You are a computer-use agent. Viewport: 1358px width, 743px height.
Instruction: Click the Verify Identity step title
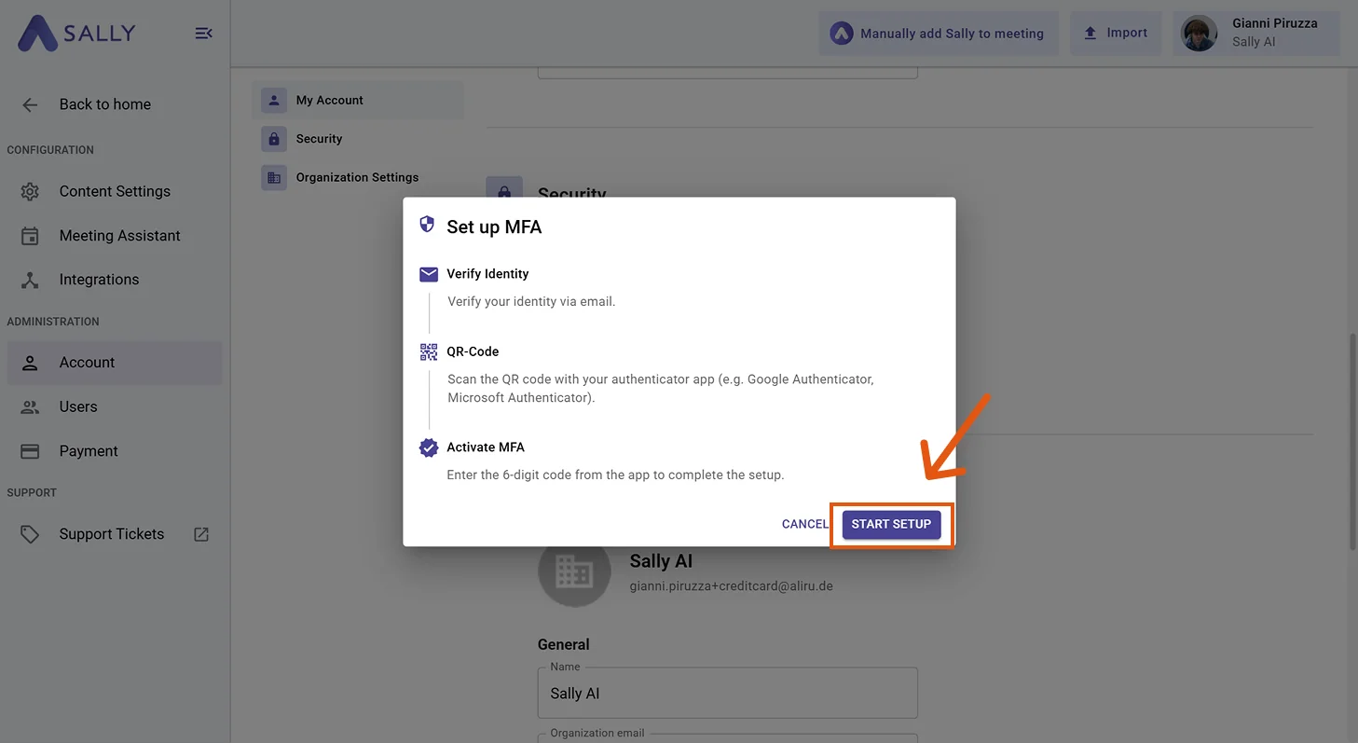487,274
